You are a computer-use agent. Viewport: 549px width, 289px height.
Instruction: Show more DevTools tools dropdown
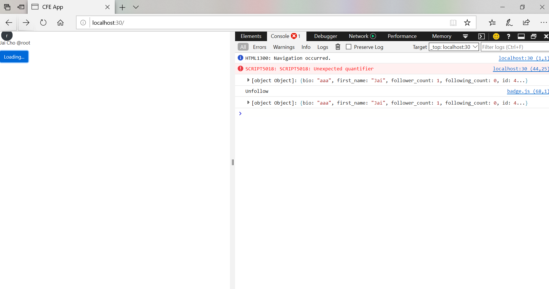[465, 36]
